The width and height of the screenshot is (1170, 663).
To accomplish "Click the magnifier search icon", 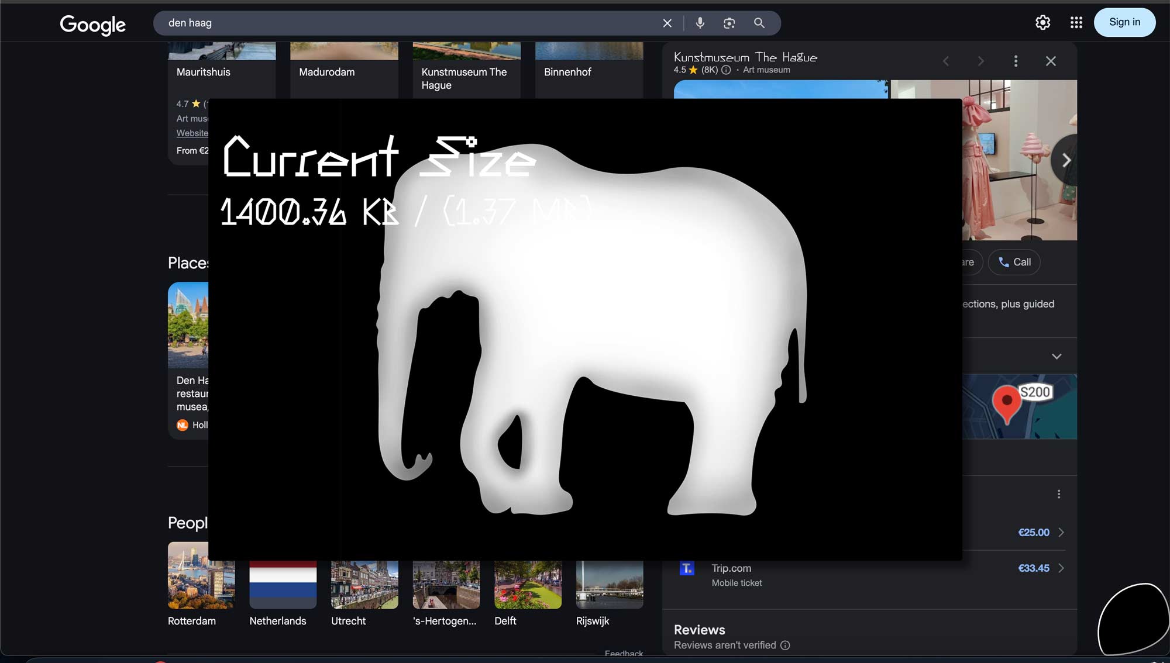I will [x=759, y=23].
